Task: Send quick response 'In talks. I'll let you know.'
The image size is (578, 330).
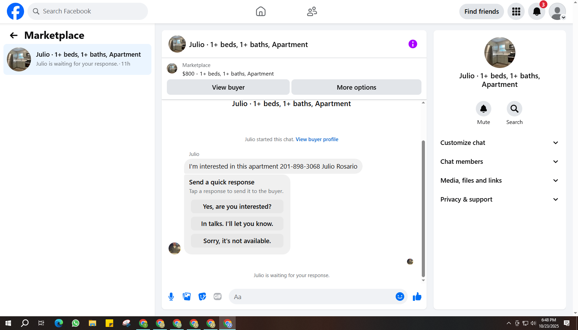Action: click(237, 224)
